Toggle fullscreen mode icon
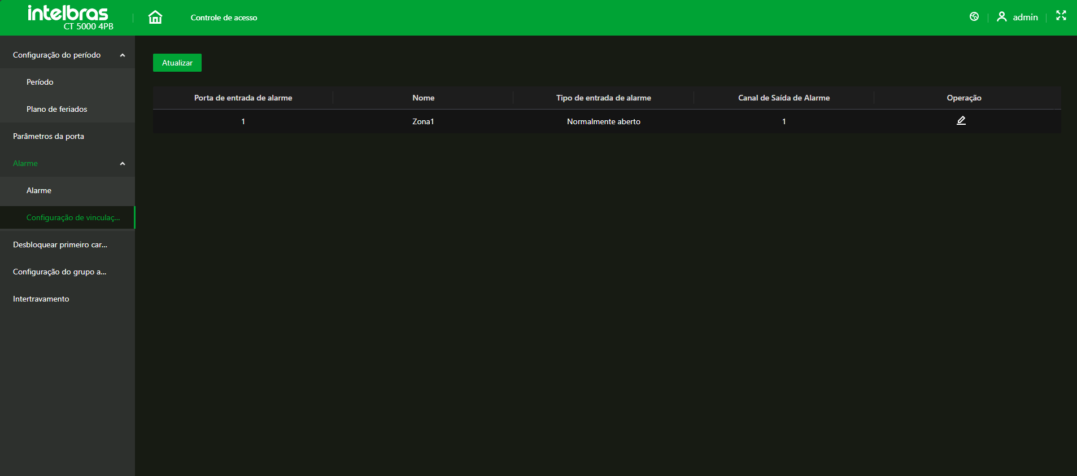Viewport: 1077px width, 476px height. tap(1061, 16)
